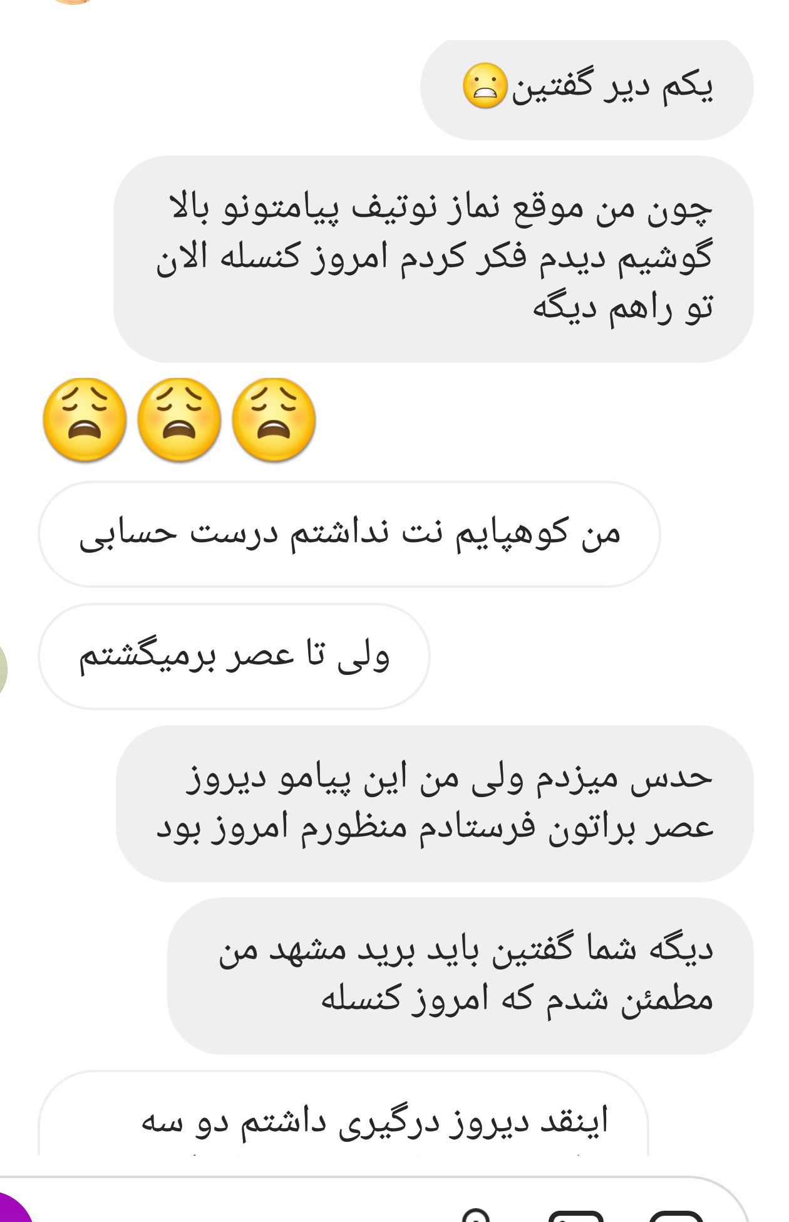Tap the middle weary face emoji
Viewport: 789px width, 1222px height.
tap(179, 420)
